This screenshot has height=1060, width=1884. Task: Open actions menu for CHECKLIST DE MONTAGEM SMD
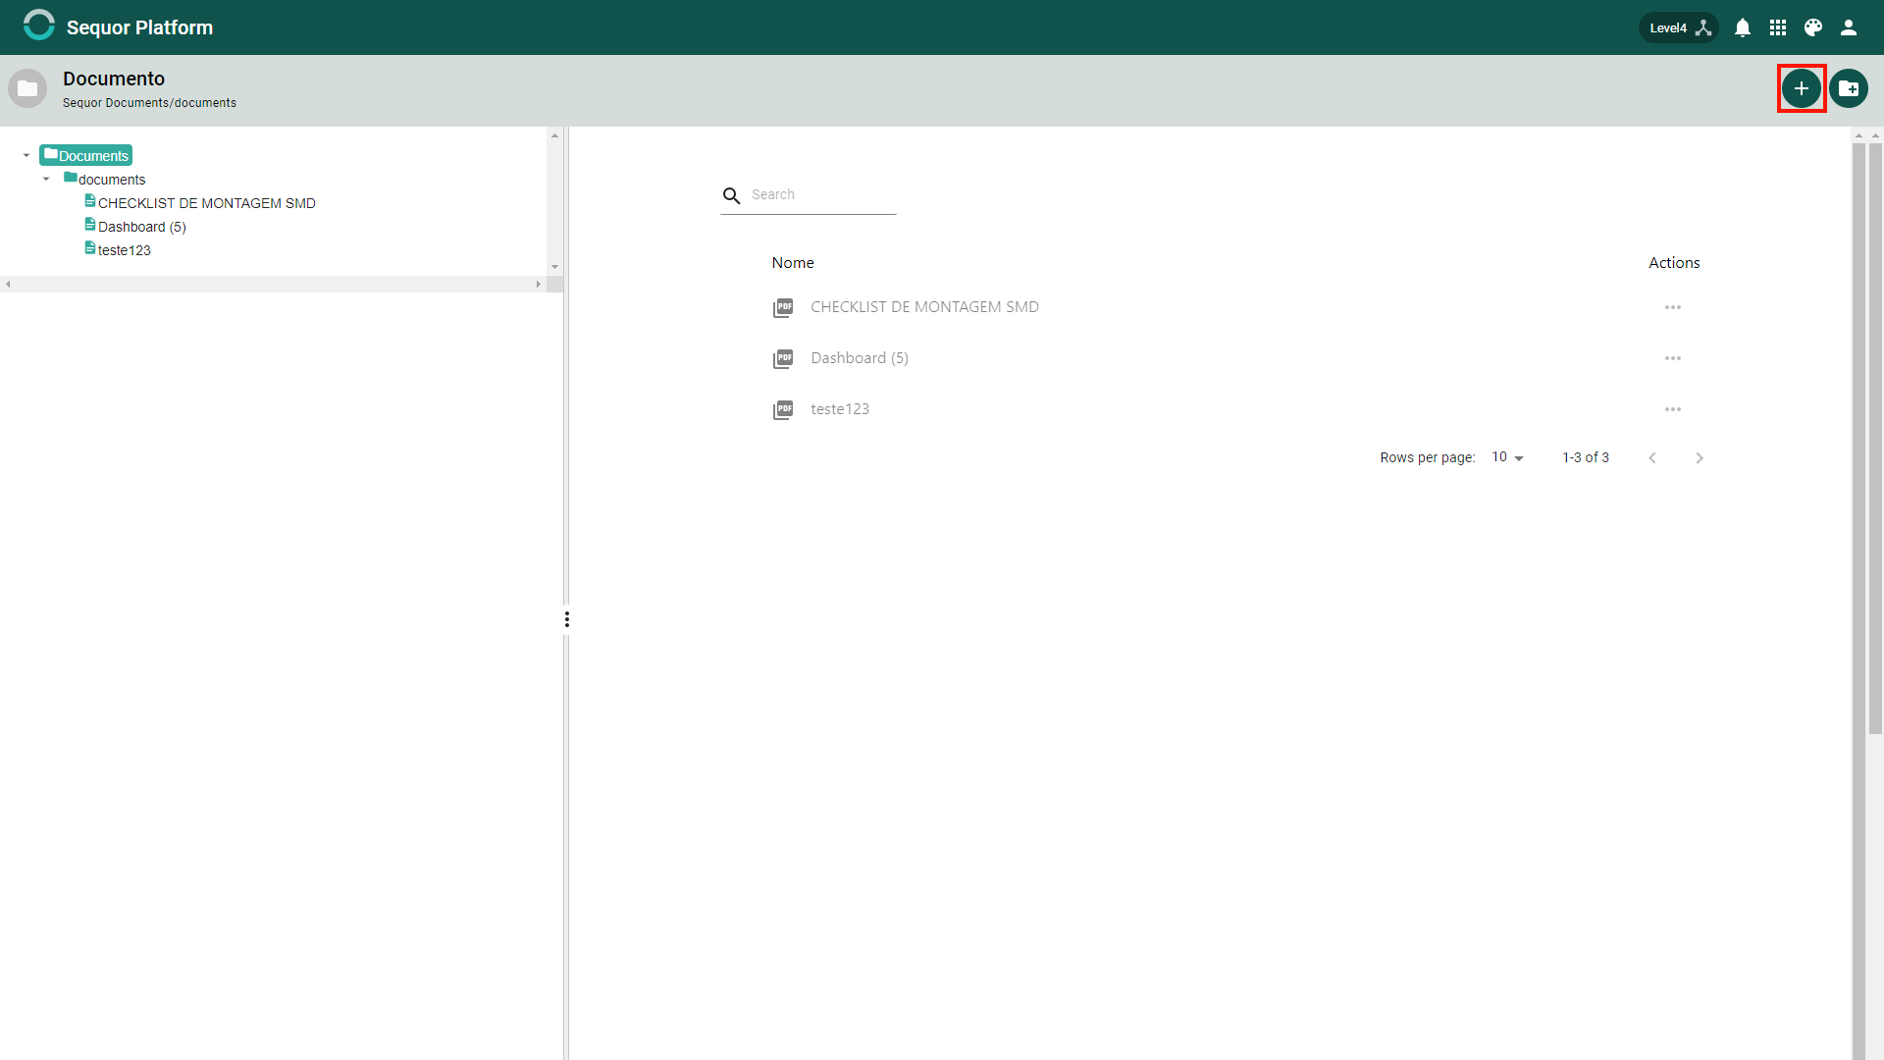coord(1673,307)
